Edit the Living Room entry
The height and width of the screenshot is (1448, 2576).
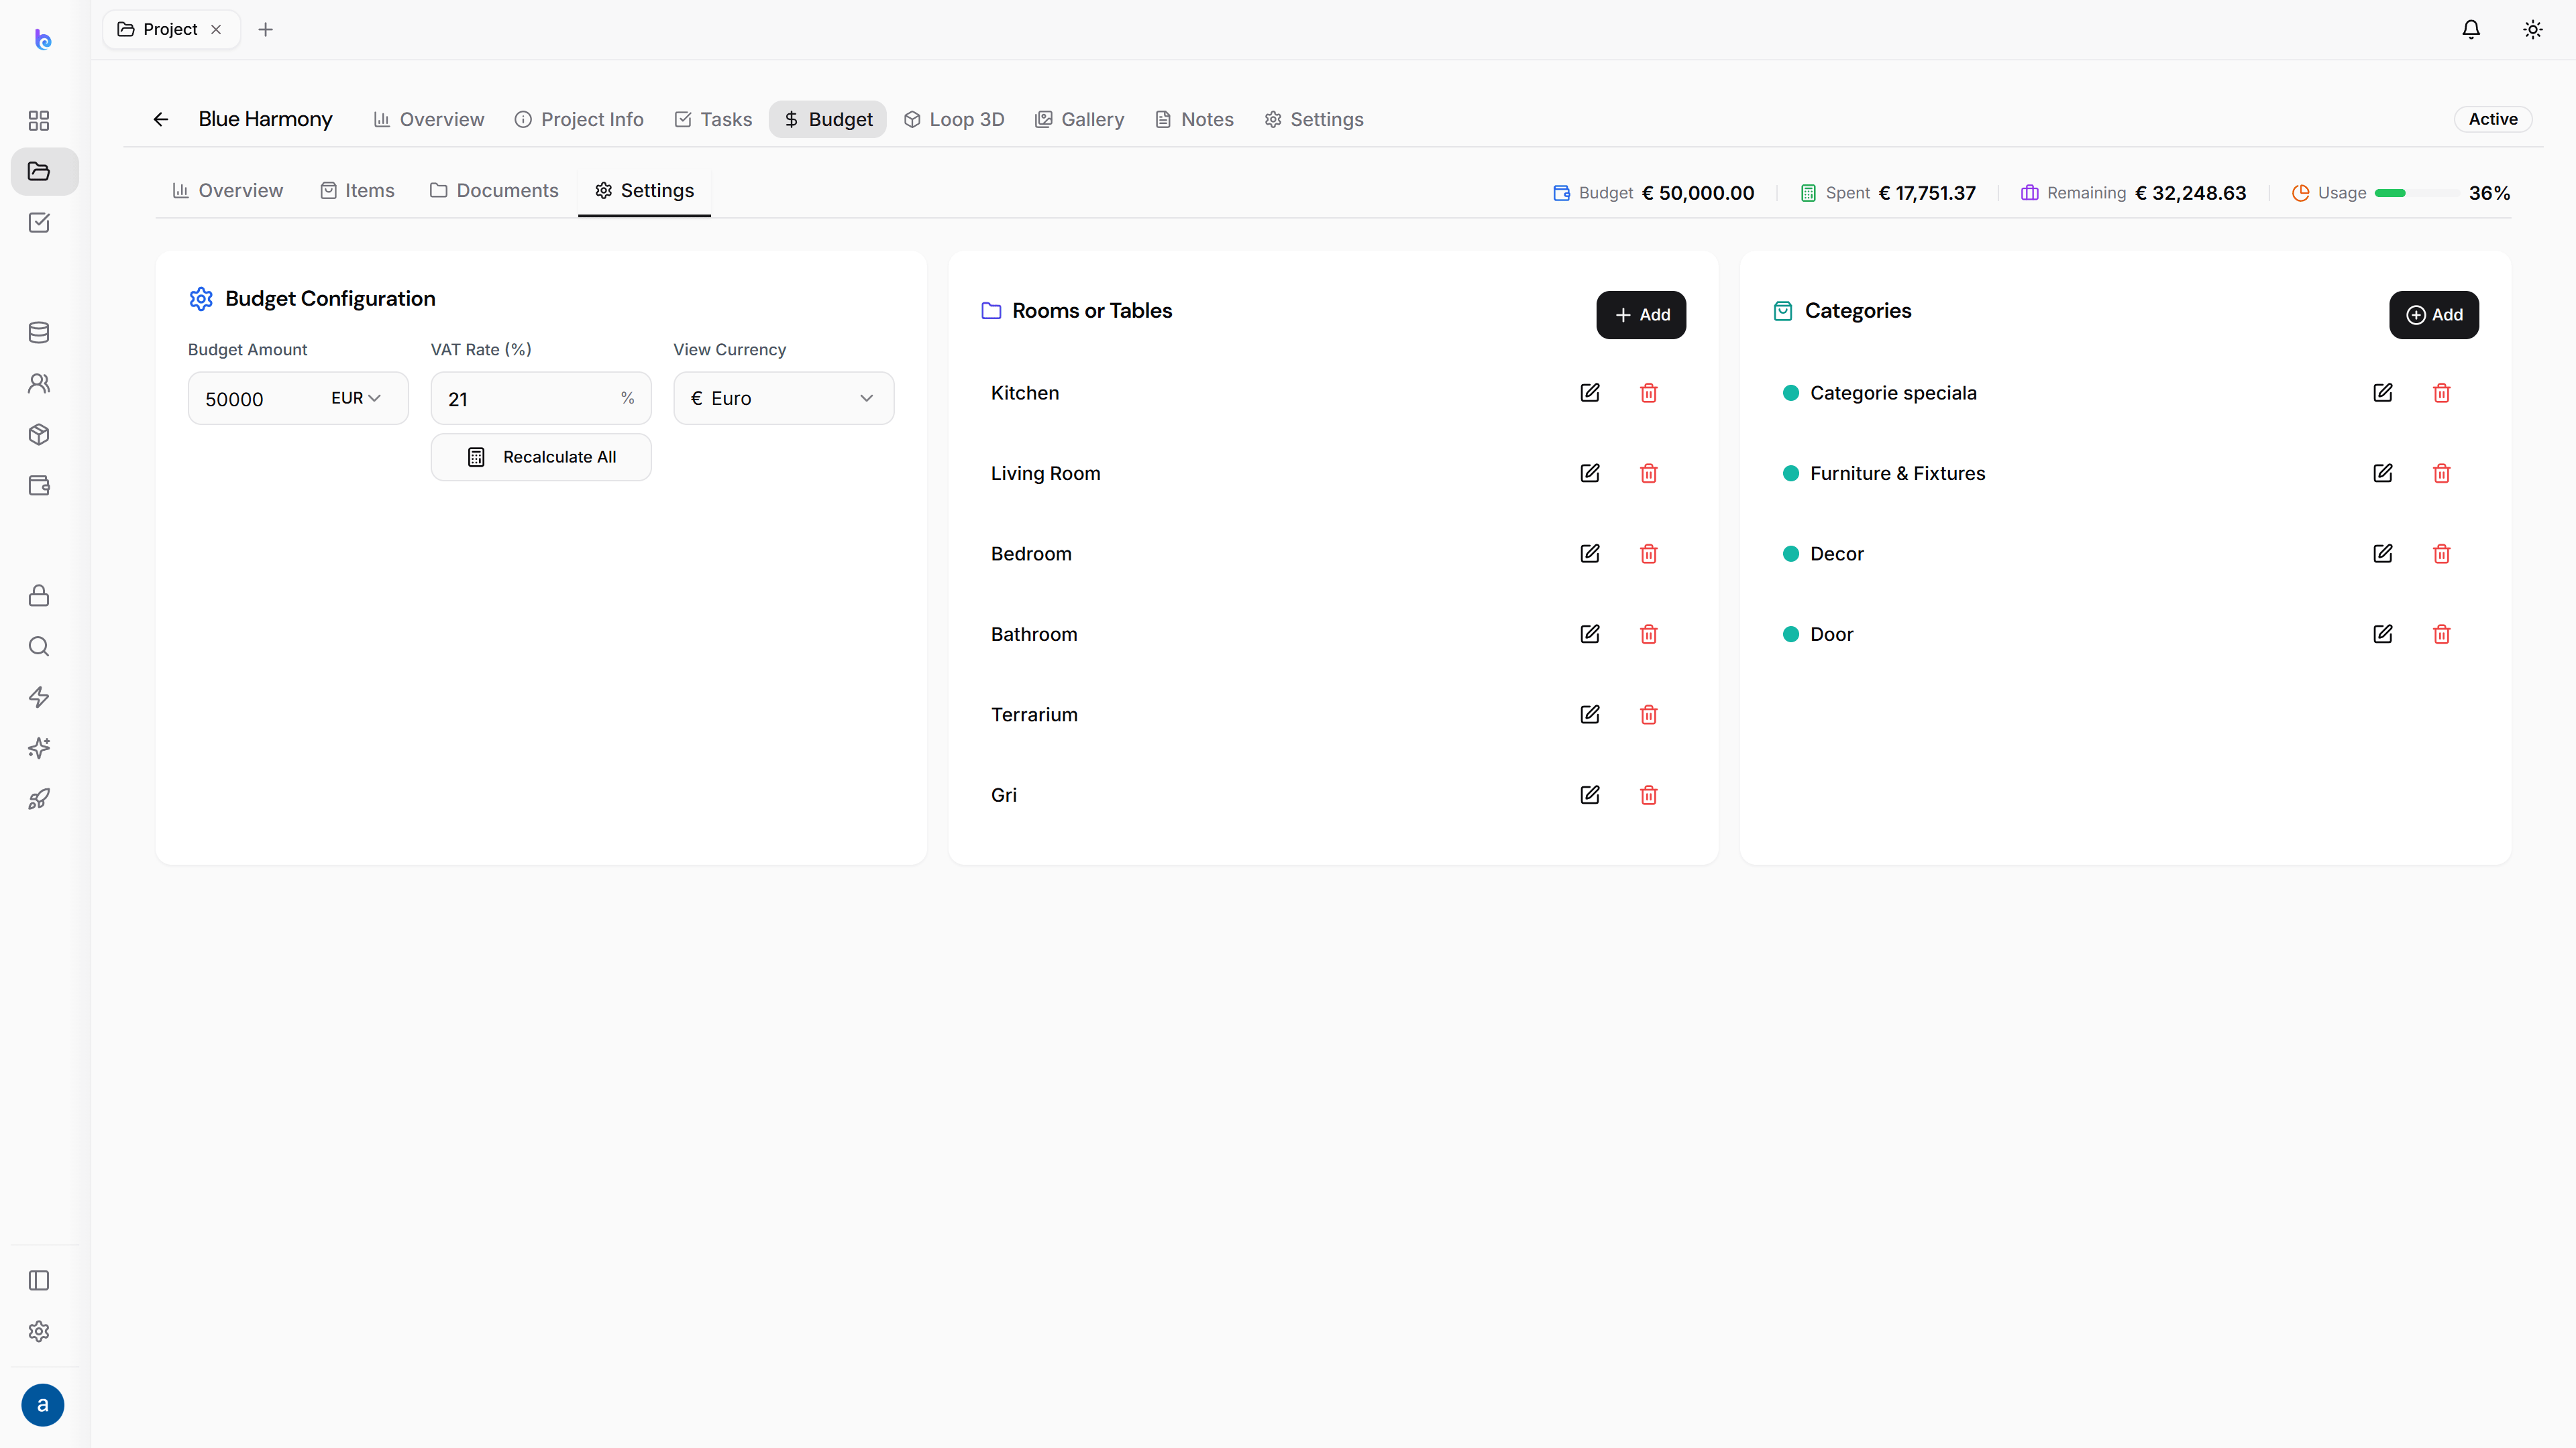1590,474
